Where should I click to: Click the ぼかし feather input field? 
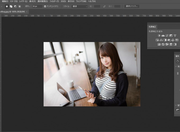click(37, 6)
